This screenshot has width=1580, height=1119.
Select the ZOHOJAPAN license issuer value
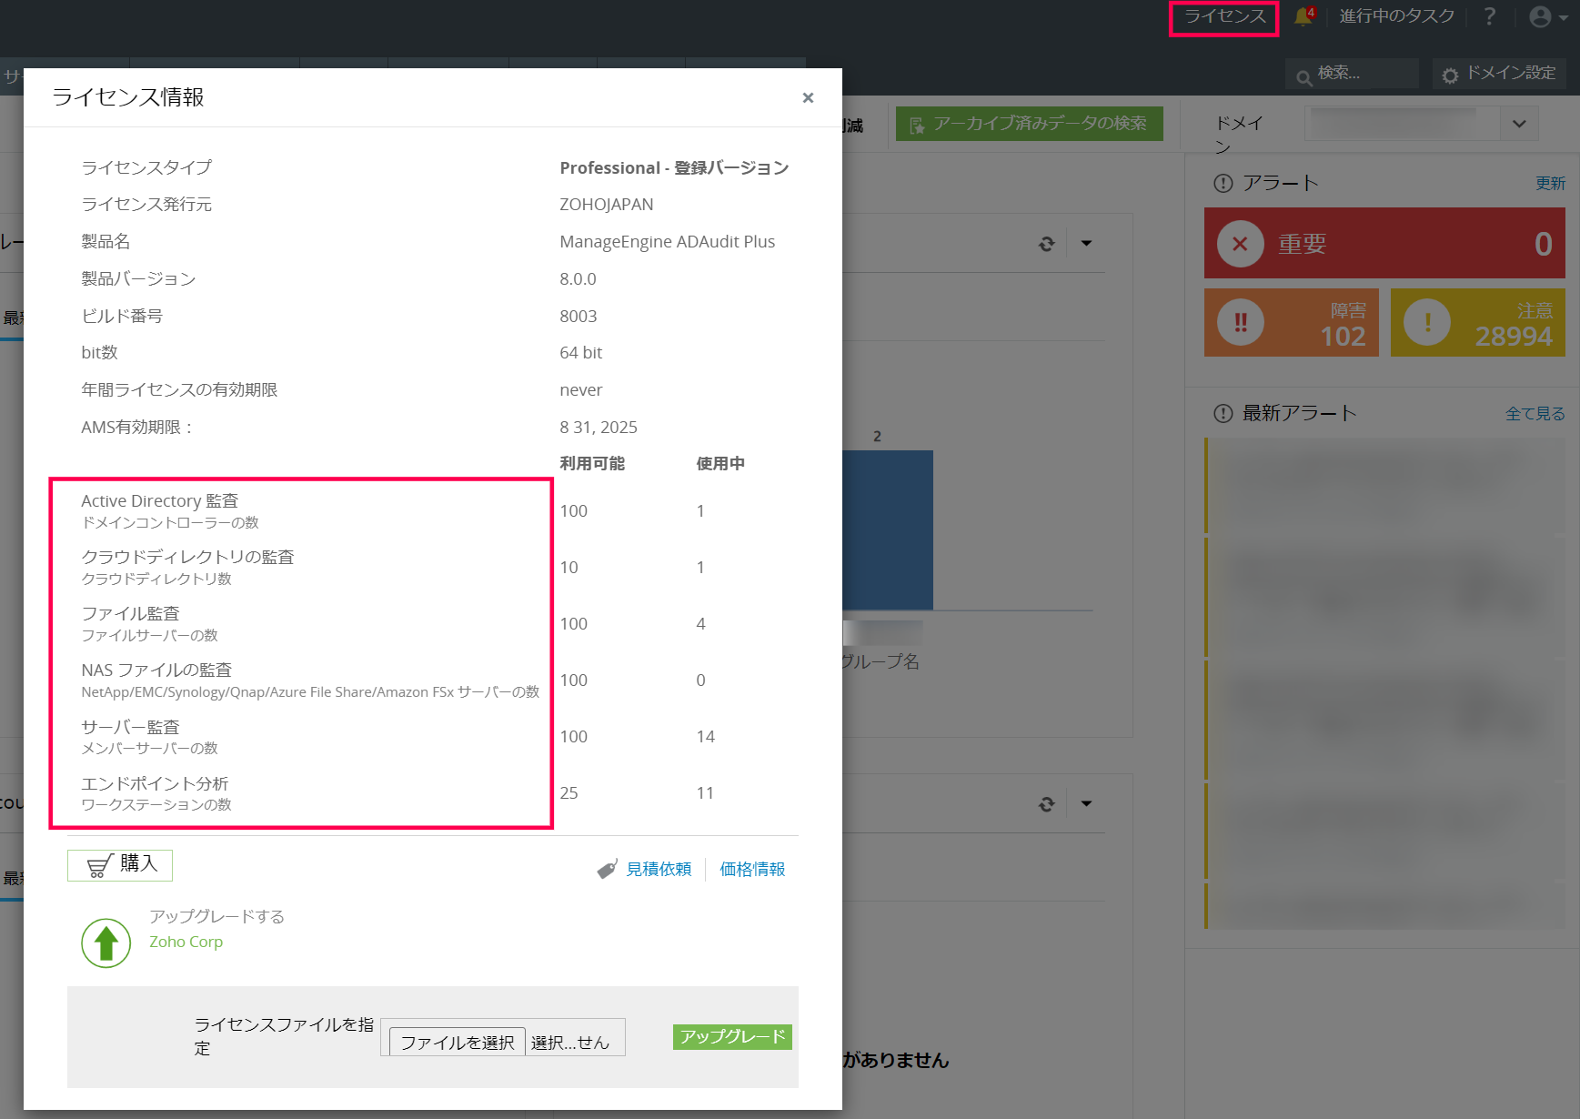607,205
